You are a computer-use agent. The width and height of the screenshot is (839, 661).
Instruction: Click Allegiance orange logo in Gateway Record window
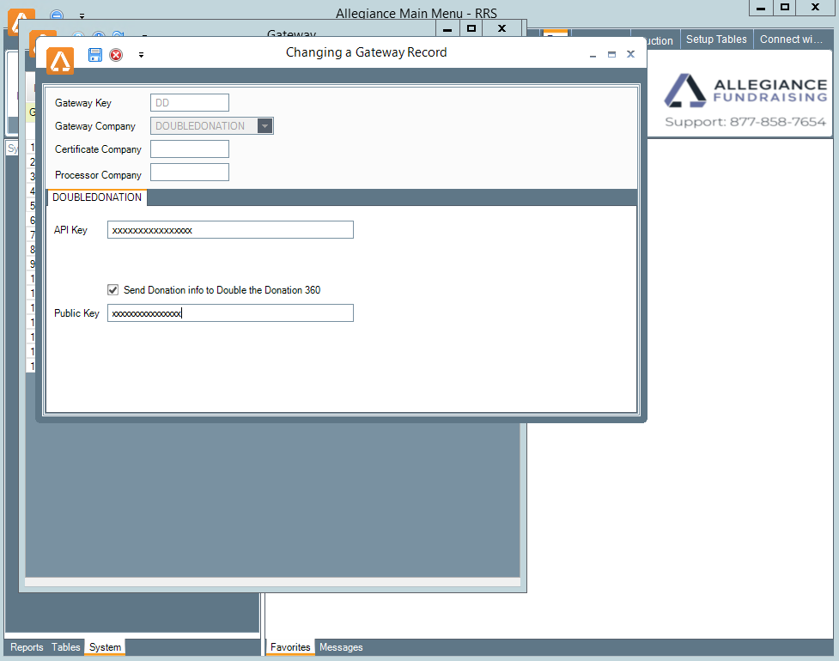click(x=60, y=60)
